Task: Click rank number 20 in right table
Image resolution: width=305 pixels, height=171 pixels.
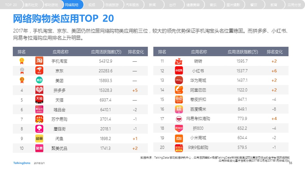Action: pyautogui.click(x=162, y=147)
